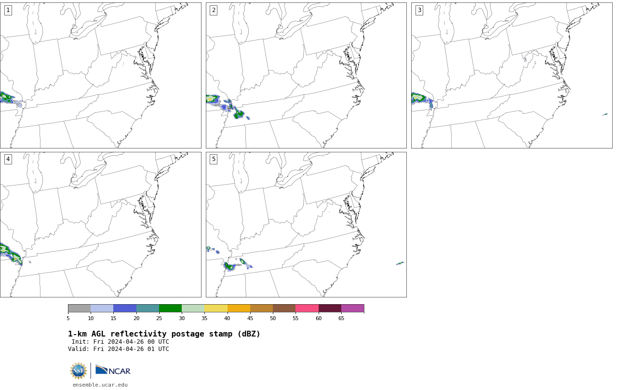Click the pale green 30-35 dBZ swatch
This screenshot has height=390, width=617.
[193, 309]
